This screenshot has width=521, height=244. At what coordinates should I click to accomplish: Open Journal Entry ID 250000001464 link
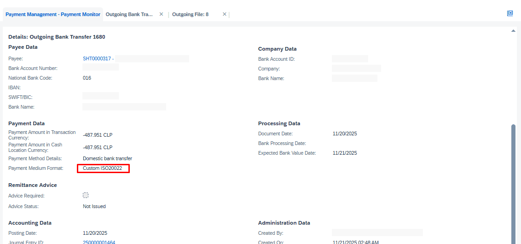tap(99, 242)
